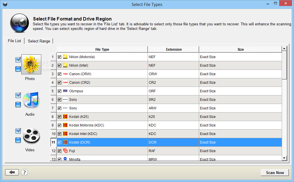The image size is (294, 182).
Task: Click the Fuji logo icon
Action: tap(65, 151)
